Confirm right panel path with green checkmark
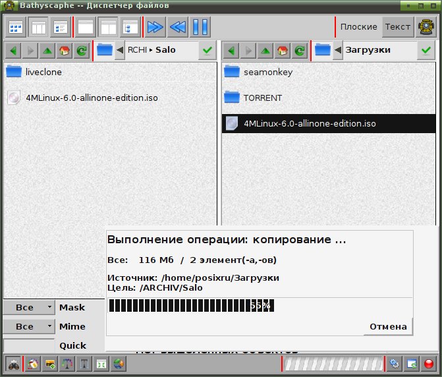442x377 pixels. pos(426,51)
